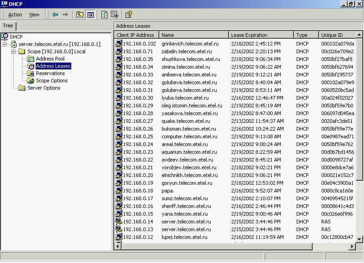Click the vertical scrollbar down arrow
The height and width of the screenshot is (263, 364).
359,239
